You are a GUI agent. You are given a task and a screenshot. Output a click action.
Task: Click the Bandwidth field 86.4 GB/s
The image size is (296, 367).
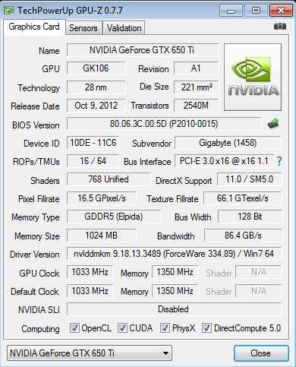coord(243,236)
